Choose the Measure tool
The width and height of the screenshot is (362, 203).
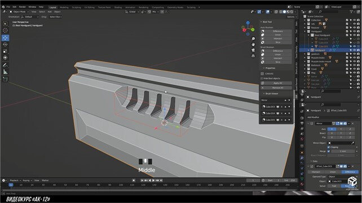click(5, 72)
